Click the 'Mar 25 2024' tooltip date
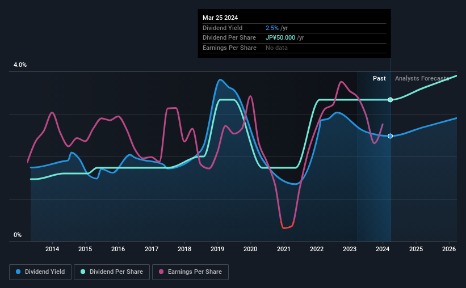 220,18
